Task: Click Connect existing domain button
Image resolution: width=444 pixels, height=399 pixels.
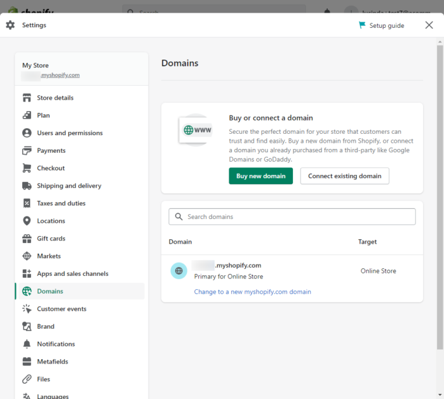Action: pos(345,176)
